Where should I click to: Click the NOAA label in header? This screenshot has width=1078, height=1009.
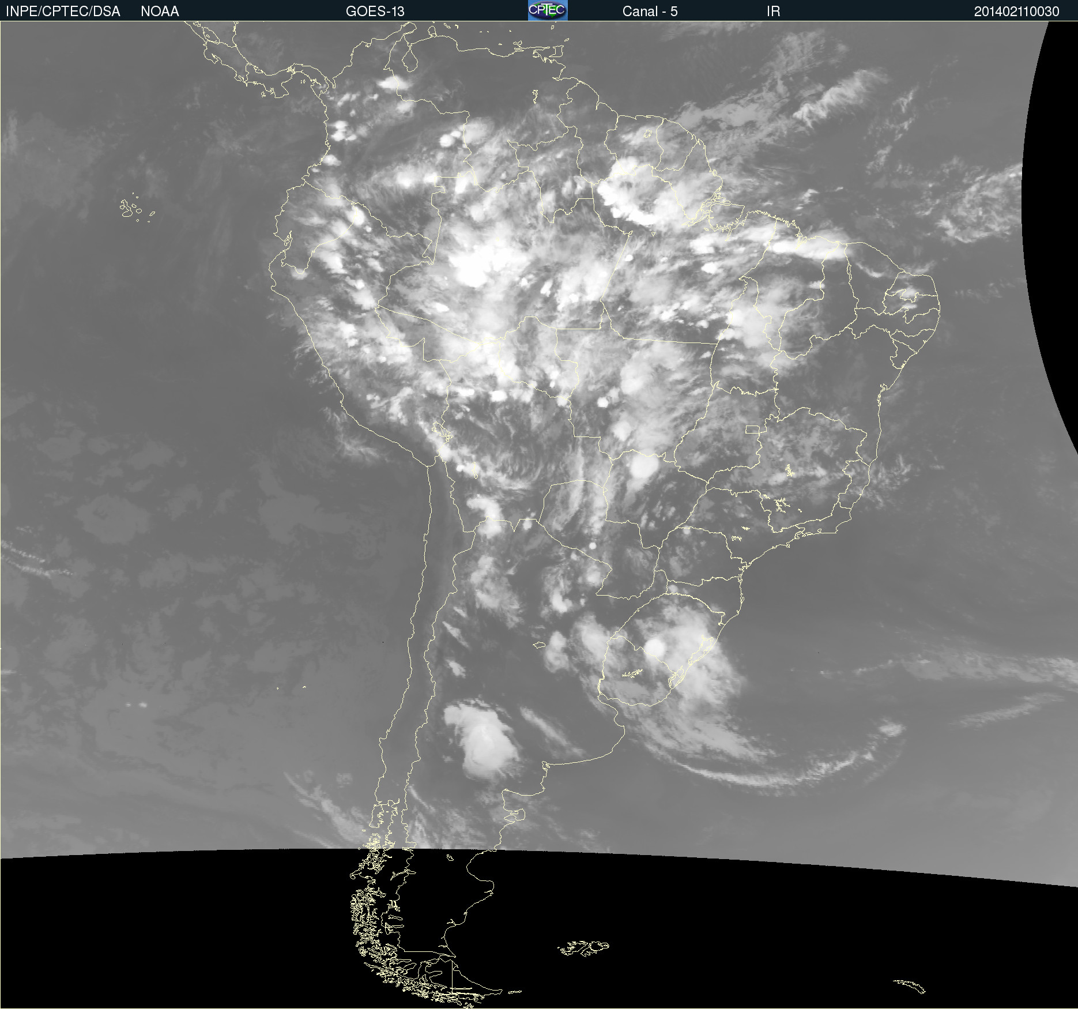[160, 12]
